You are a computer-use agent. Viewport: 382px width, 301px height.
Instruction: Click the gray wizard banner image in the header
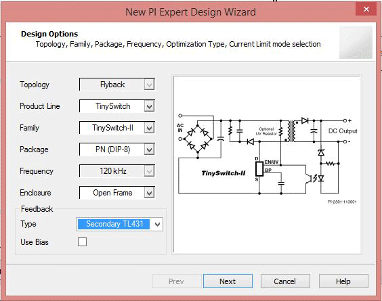click(356, 43)
